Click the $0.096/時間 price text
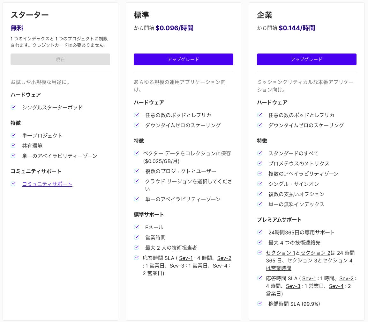The image size is (368, 322). point(174,28)
